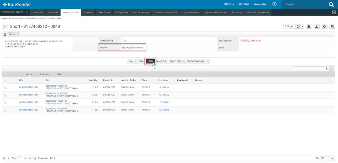Viewport: 338px width, 163px height.
Task: Click the refresh icon next to time
Action: pos(298,26)
